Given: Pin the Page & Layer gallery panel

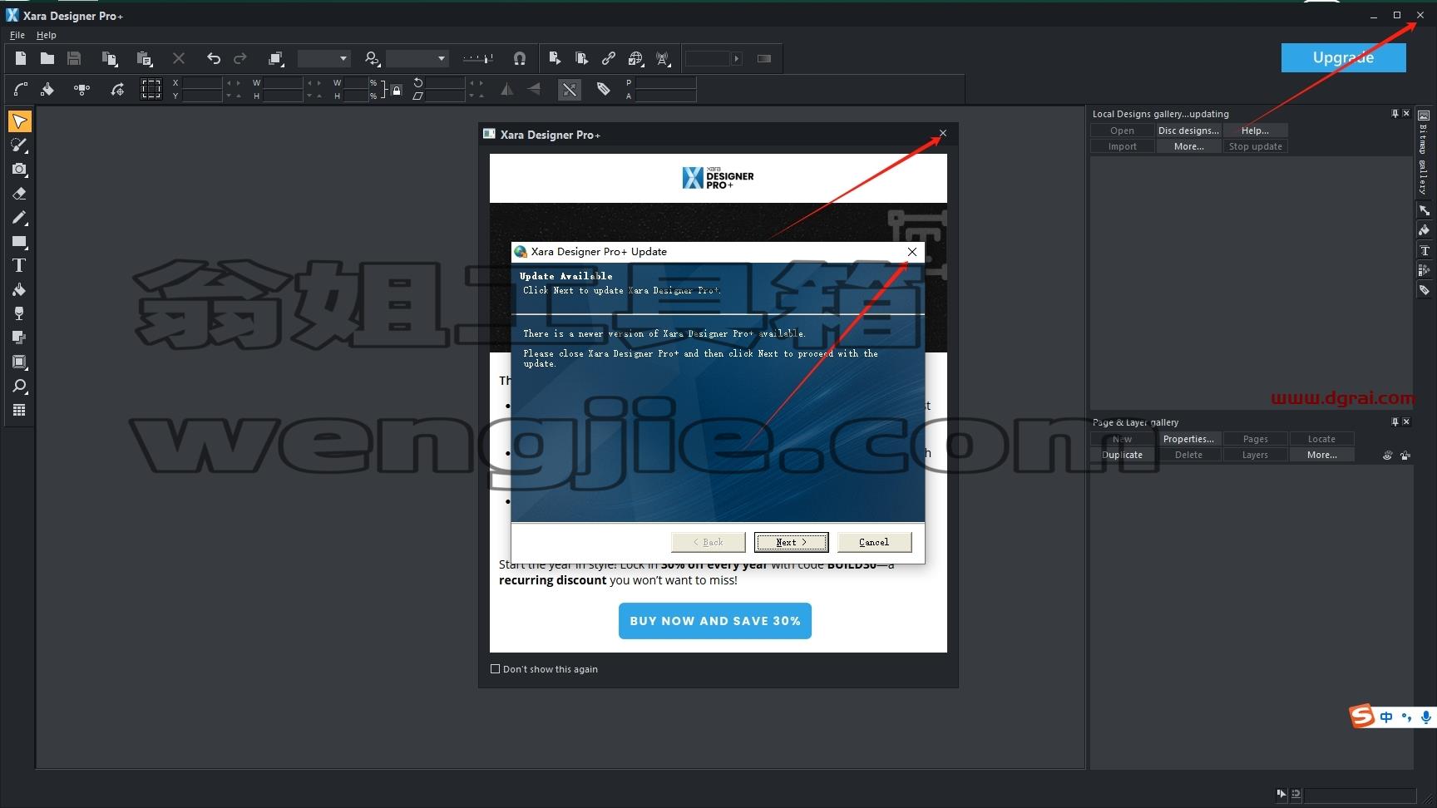Looking at the screenshot, I should [x=1395, y=421].
